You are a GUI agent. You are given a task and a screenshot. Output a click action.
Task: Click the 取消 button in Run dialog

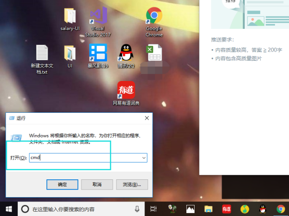97,184
